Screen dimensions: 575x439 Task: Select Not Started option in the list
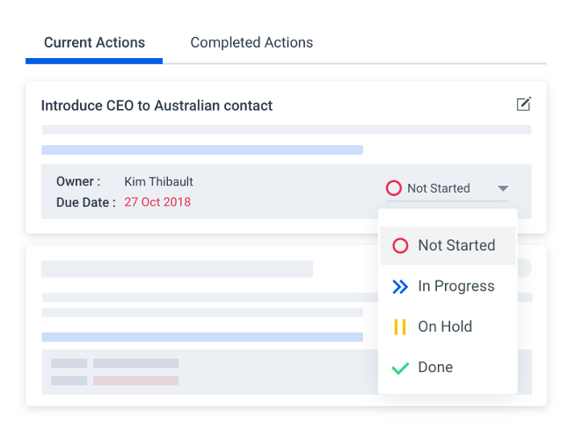pos(456,245)
